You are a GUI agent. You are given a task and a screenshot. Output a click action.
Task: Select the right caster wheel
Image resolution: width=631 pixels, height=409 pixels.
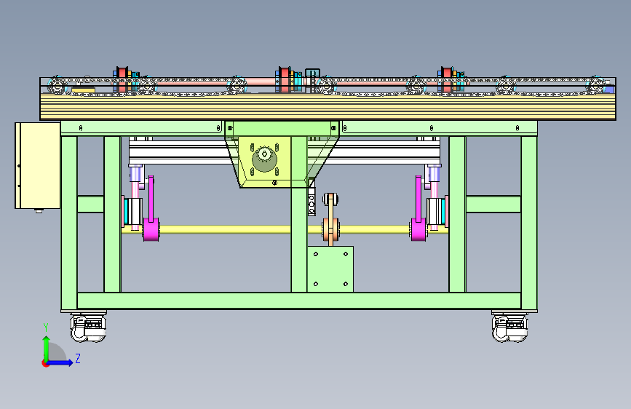(x=509, y=327)
